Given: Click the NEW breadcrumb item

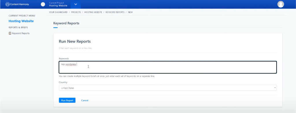Looking at the screenshot, I should pyautogui.click(x=130, y=12).
